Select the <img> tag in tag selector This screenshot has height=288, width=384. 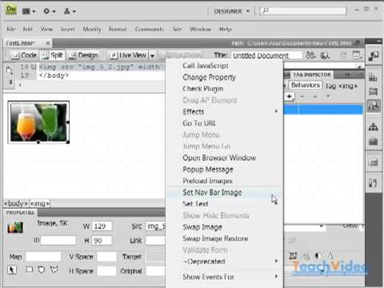point(40,204)
